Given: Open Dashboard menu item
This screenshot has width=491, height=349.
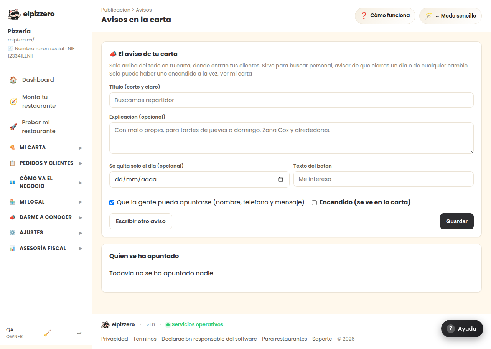Looking at the screenshot, I should pos(46,80).
